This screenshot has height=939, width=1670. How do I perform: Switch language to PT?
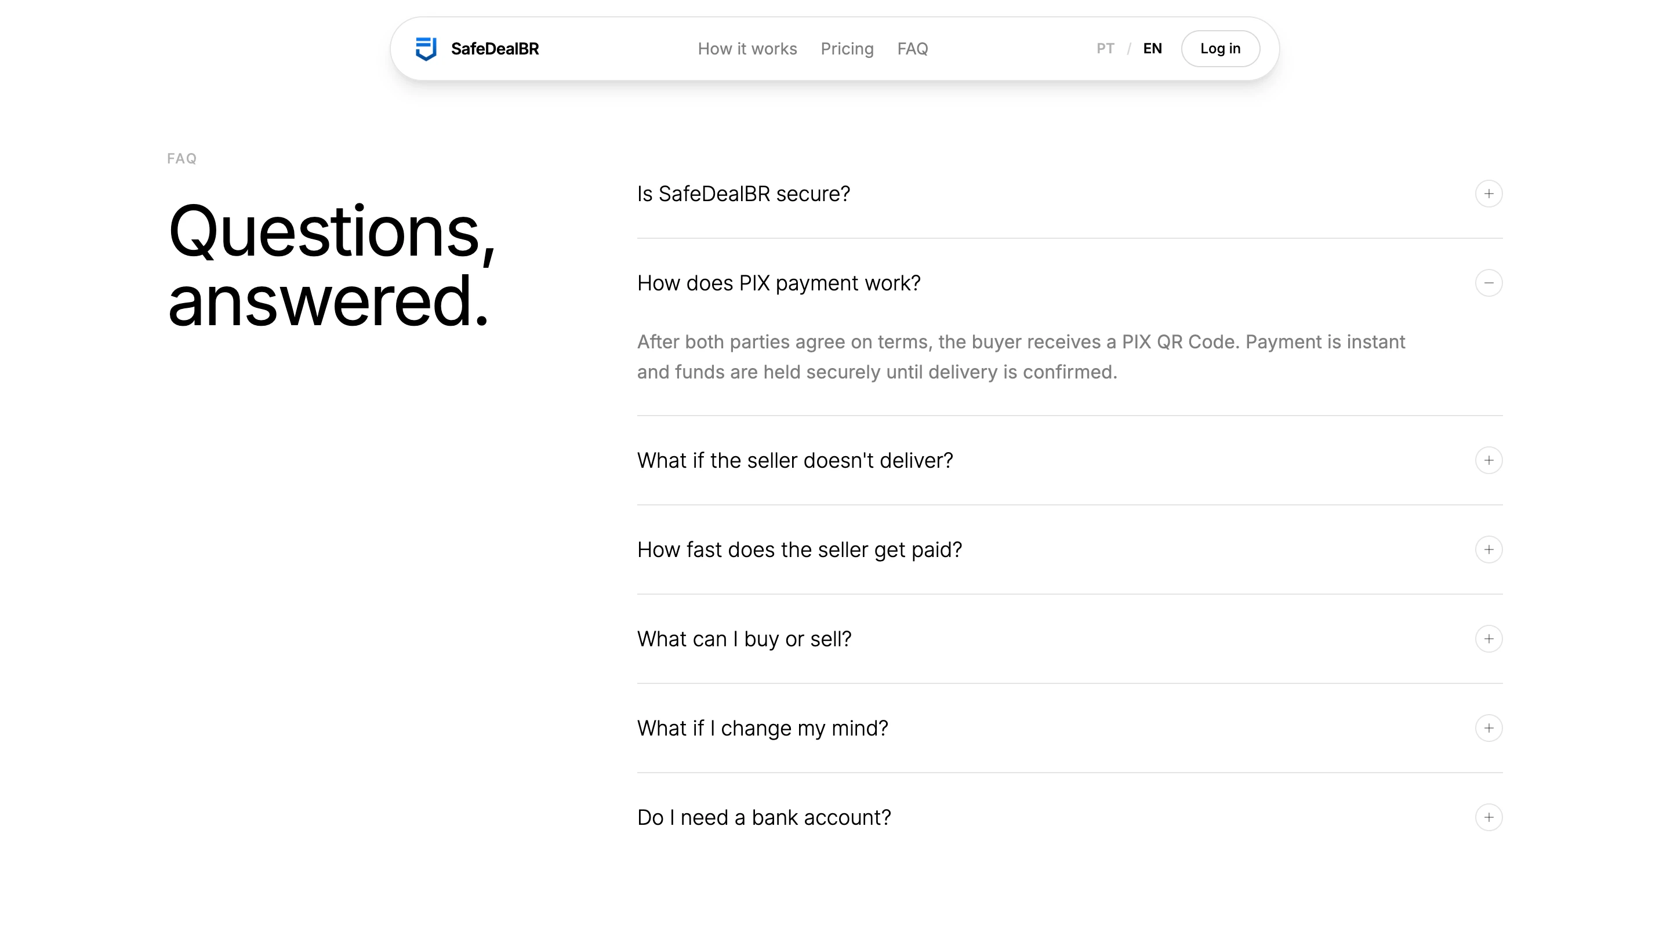pyautogui.click(x=1105, y=49)
